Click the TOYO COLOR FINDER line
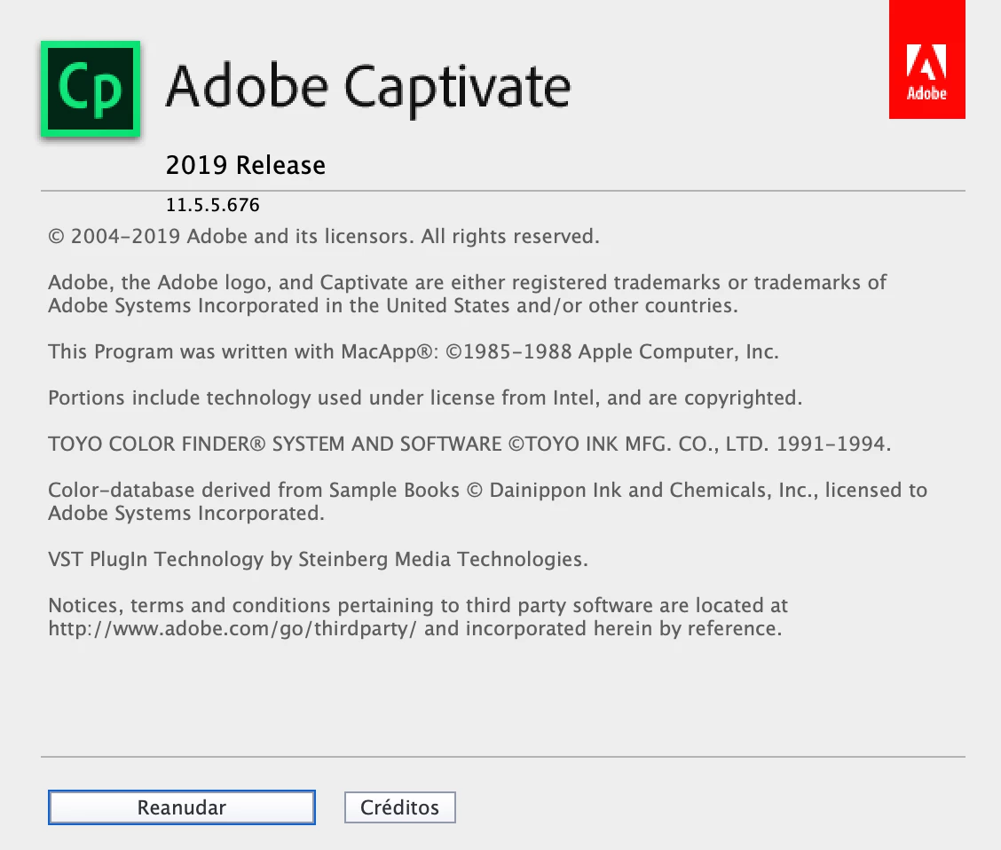Viewport: 1001px width, 850px height. tap(469, 444)
